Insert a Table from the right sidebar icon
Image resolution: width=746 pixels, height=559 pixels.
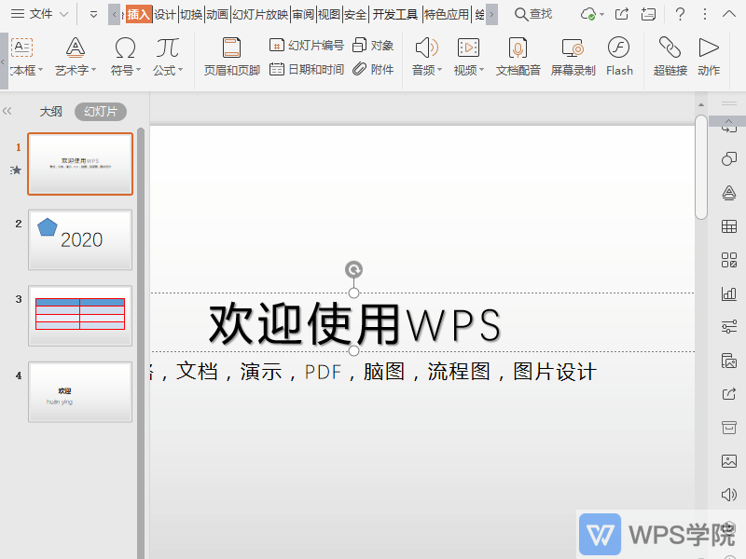[x=728, y=226]
